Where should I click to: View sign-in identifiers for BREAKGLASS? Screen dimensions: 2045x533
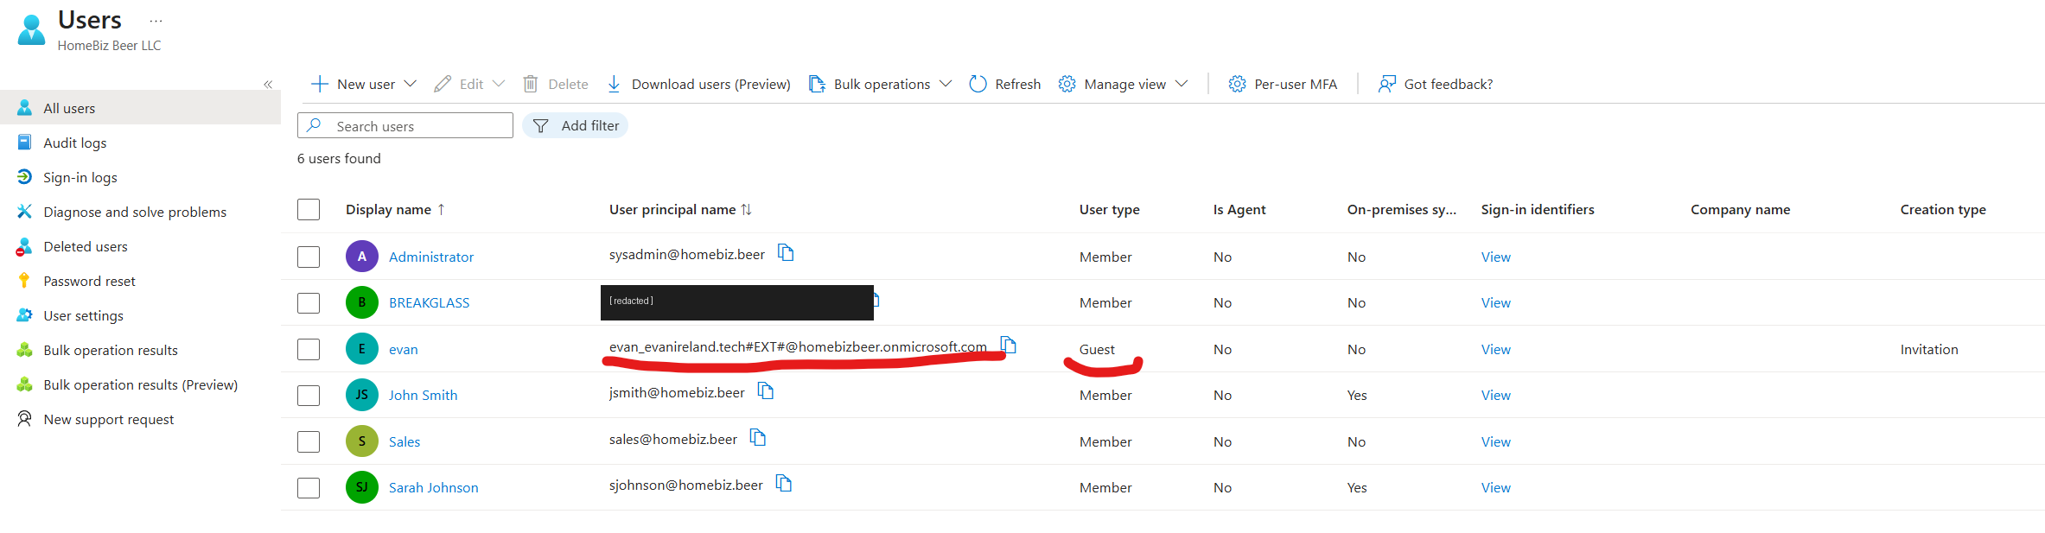click(1495, 302)
